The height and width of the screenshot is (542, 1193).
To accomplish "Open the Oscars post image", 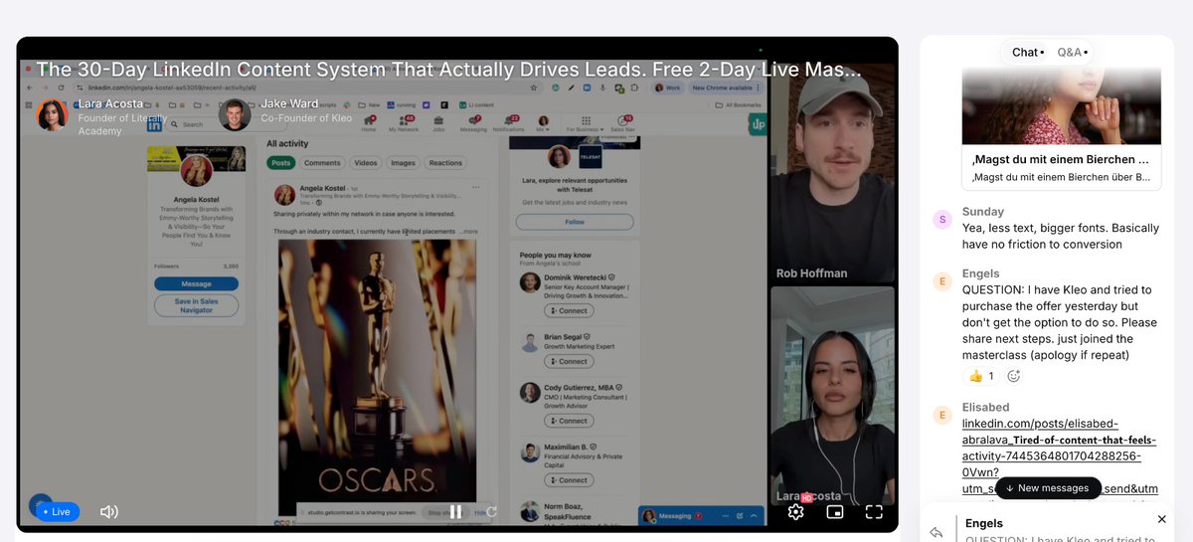I will (376, 369).
